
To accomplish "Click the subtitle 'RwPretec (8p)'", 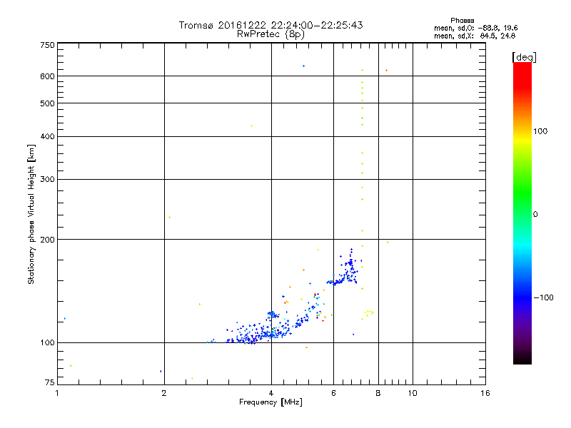I will coord(271,34).
